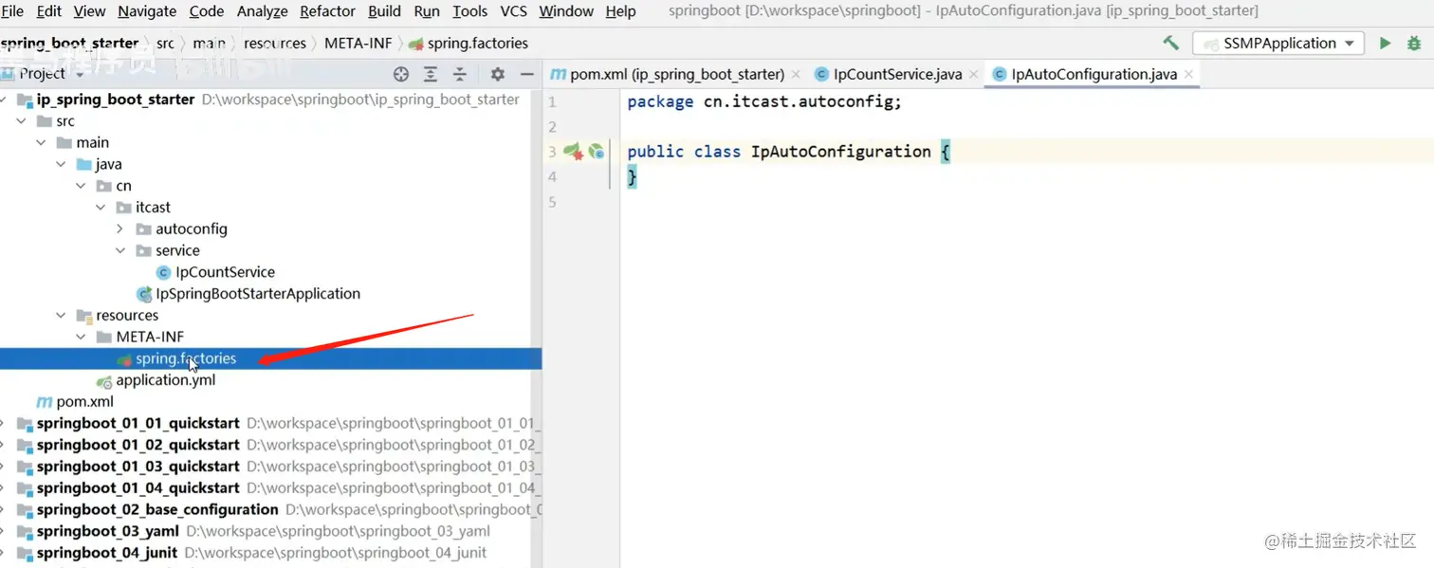Collapse the META-INF folder arrow
1434x568 pixels.
click(81, 337)
